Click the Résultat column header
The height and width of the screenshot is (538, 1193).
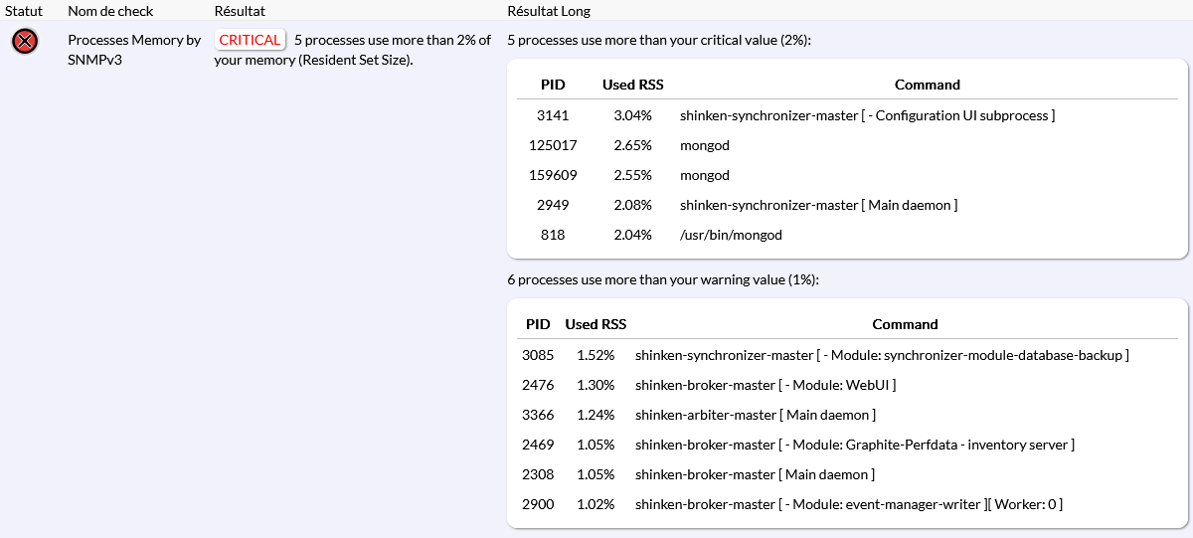click(x=240, y=11)
